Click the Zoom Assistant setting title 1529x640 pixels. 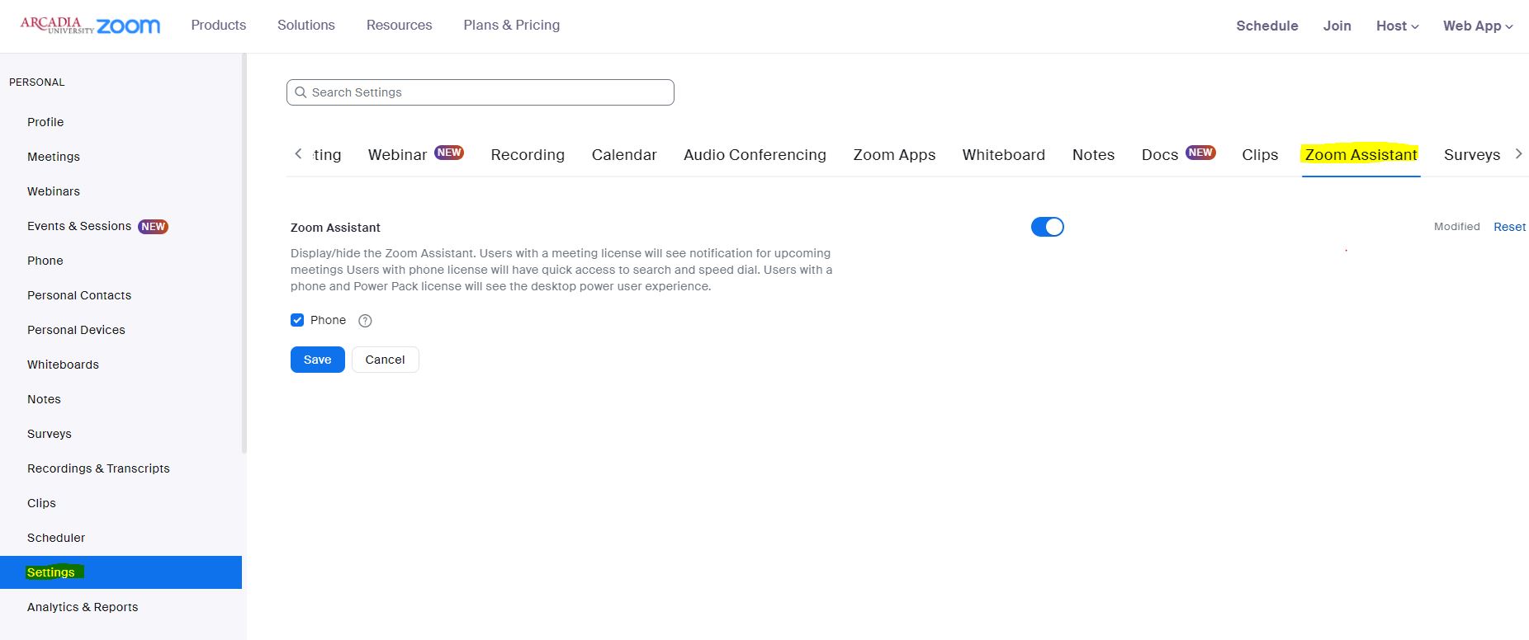click(x=335, y=228)
